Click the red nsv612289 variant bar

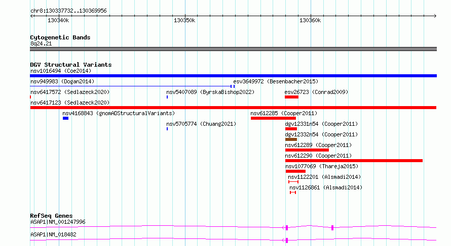307,150
